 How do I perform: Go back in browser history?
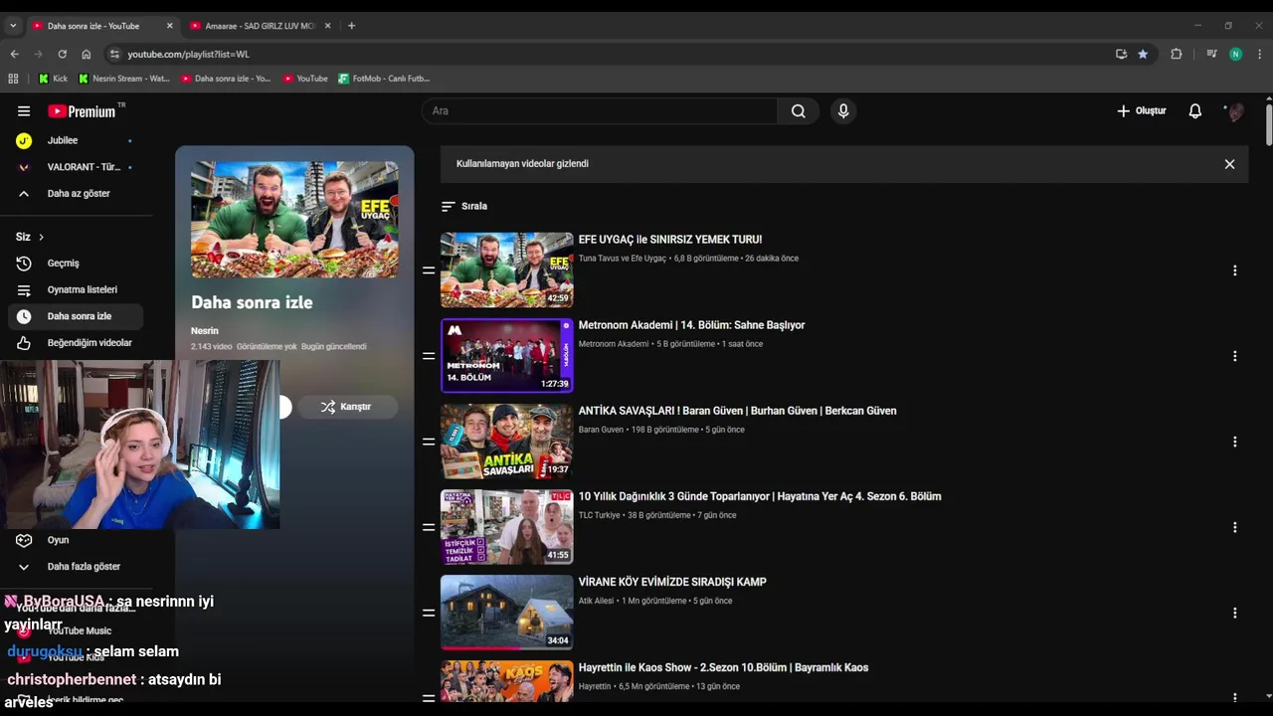[x=14, y=54]
